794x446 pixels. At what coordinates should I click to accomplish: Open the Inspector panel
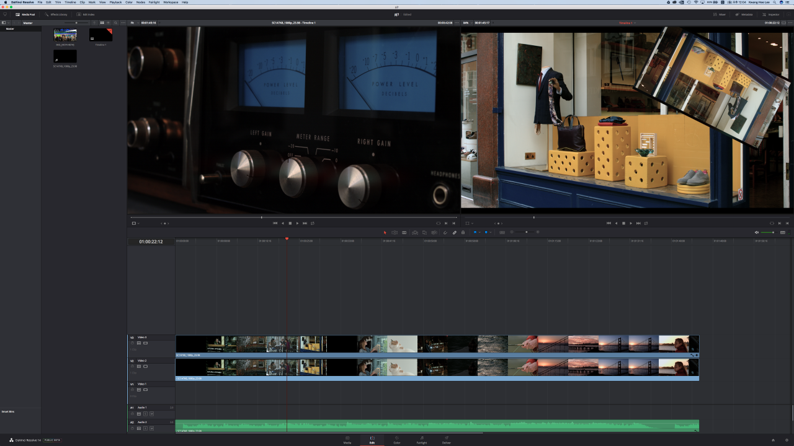pos(771,14)
